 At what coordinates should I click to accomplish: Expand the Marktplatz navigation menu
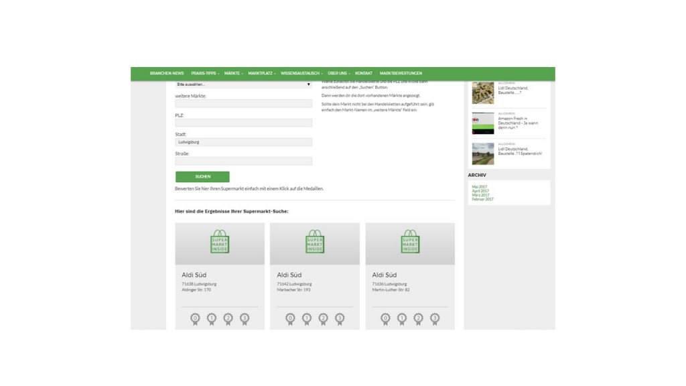click(261, 73)
